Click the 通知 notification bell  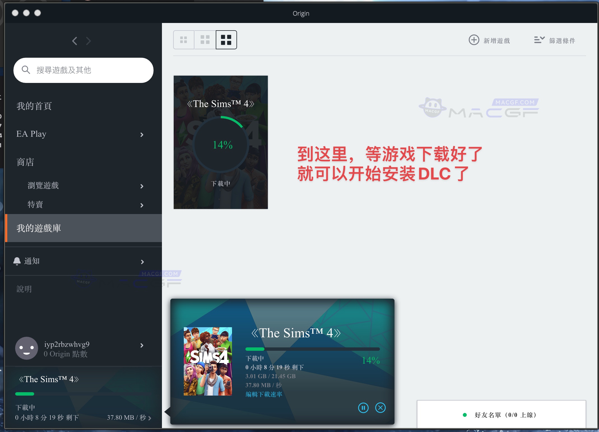coord(17,261)
